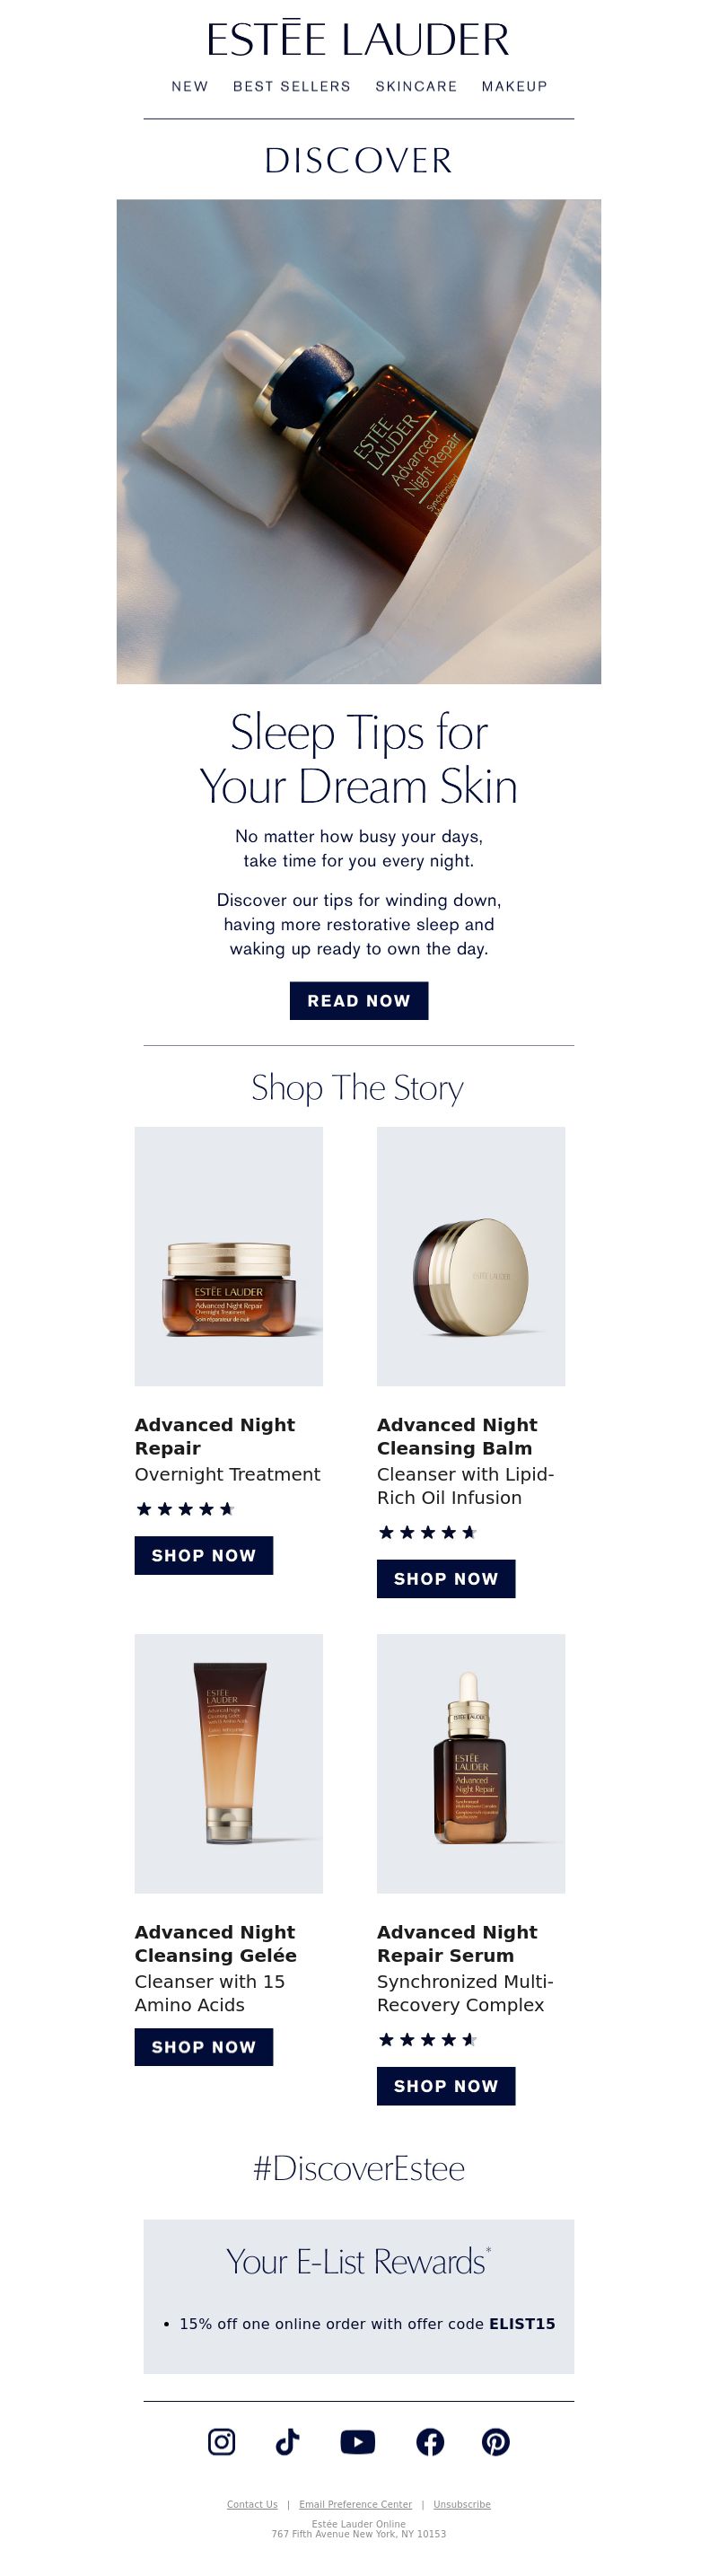Open the TikTok social icon
Viewport: 718px width, 2576px height.
(287, 2441)
